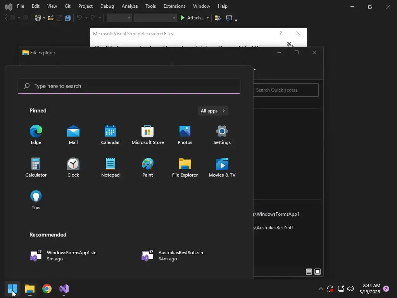397x298 pixels.
Task: Open the notification center badge
Action: pyautogui.click(x=386, y=289)
